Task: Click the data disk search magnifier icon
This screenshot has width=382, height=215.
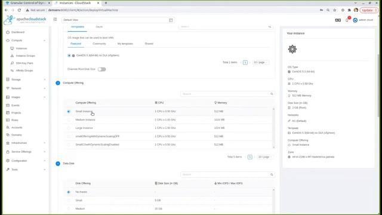Action: (x=272, y=174)
